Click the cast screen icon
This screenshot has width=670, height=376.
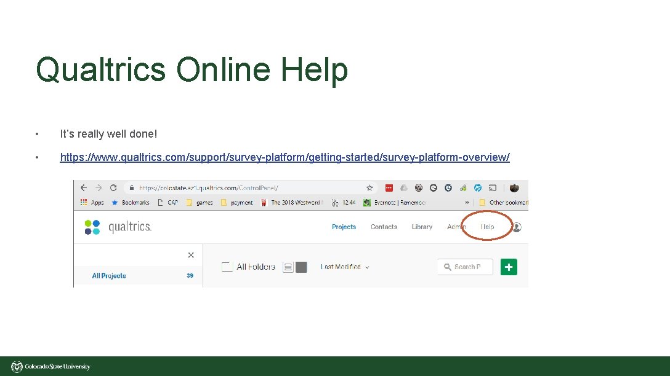point(493,187)
